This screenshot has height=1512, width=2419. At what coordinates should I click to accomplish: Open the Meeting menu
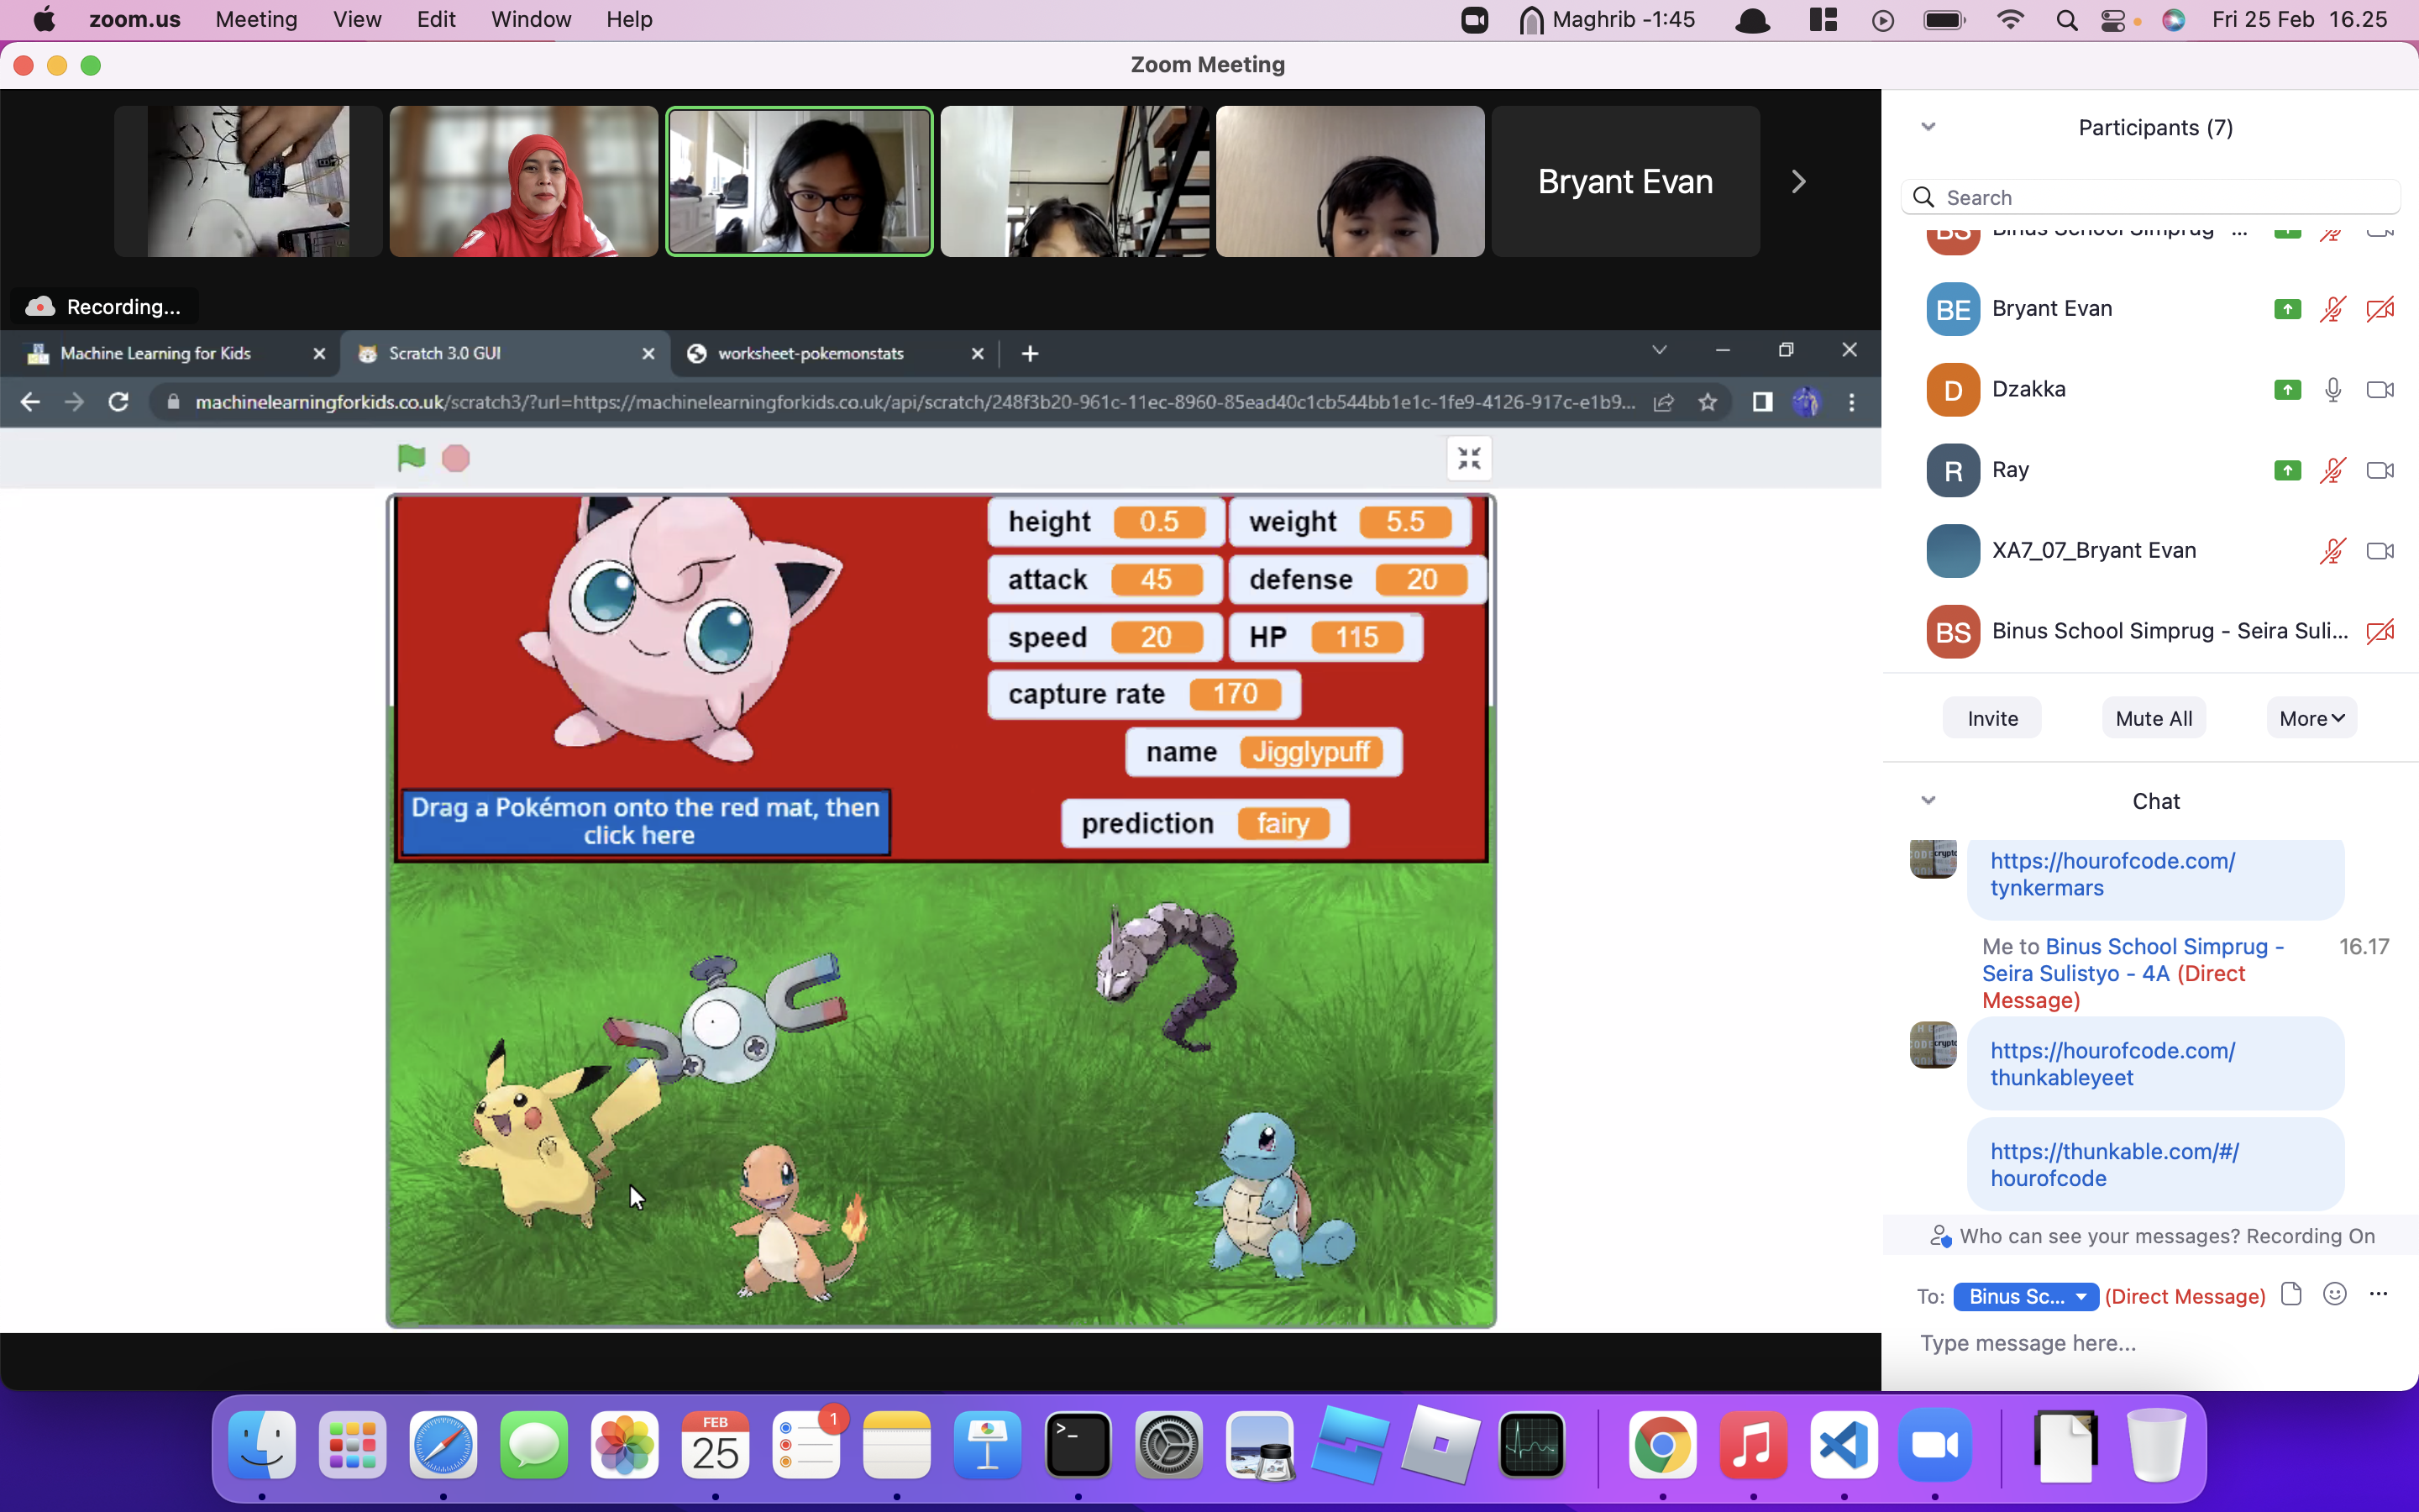coord(256,19)
